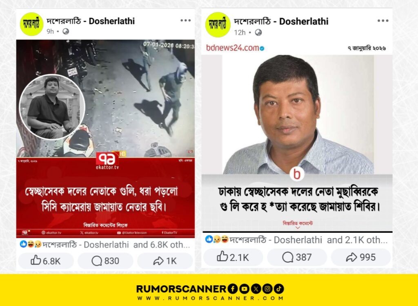Click the globe privacy icon beside 9h
This screenshot has width=418, height=306.
pyautogui.click(x=66, y=31)
